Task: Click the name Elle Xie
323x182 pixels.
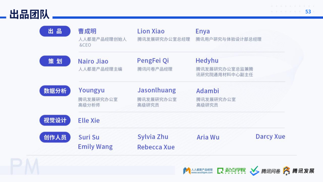Action: [89, 121]
